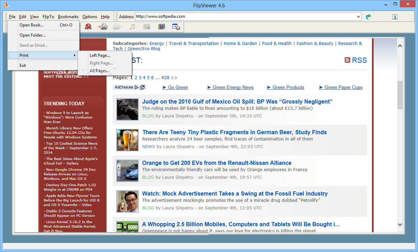
Task: Click the vertical scrollbar thumb
Action: 400,95
